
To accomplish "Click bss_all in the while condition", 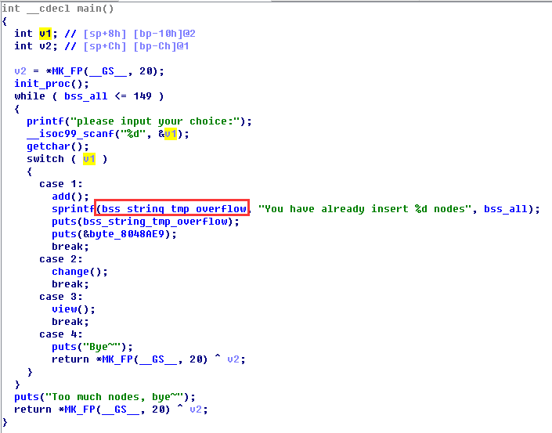I will tap(85, 96).
